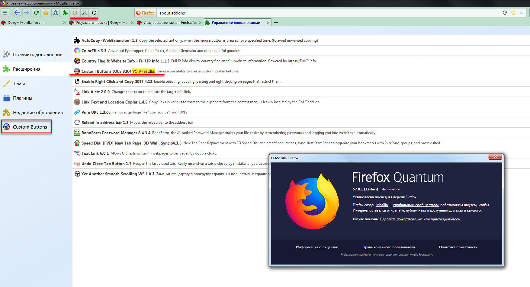This screenshot has height=287, width=530.
Task: Go back with the back arrow
Action: tap(17, 13)
